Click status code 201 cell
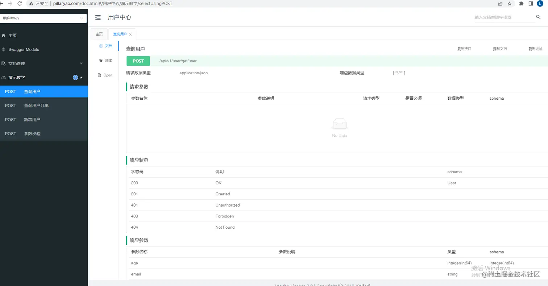This screenshot has width=548, height=286. click(x=134, y=194)
